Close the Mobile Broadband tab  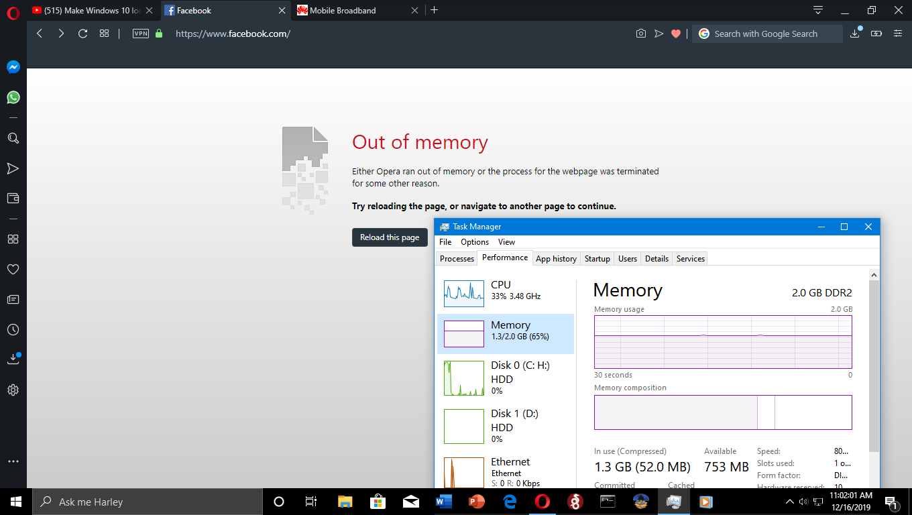tap(414, 10)
